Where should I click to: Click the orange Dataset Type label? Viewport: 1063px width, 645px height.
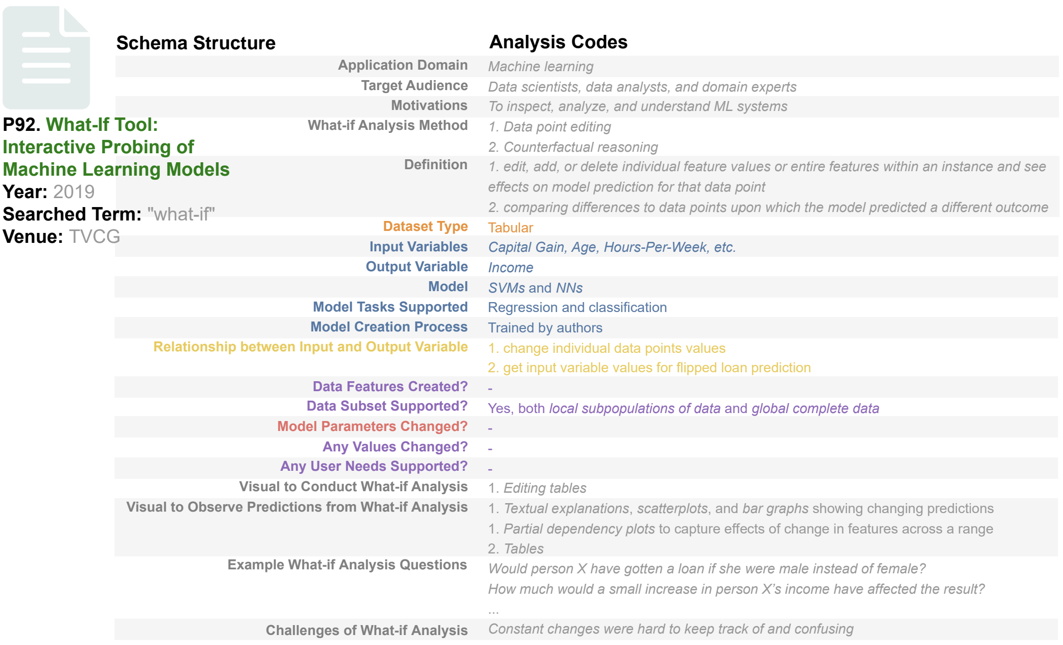click(425, 226)
